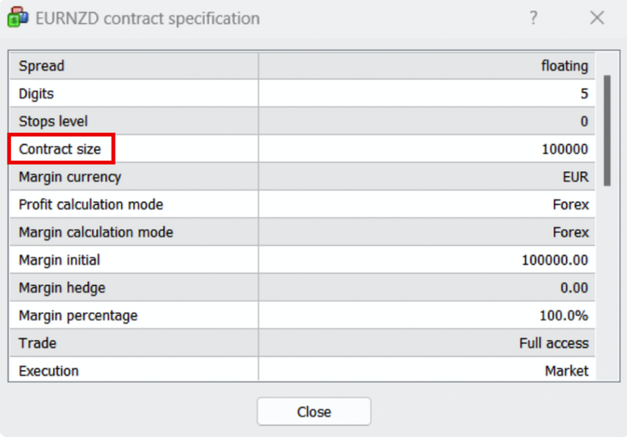This screenshot has height=437, width=627.
Task: Select the Profit calculation mode row
Action: pyautogui.click(x=302, y=204)
